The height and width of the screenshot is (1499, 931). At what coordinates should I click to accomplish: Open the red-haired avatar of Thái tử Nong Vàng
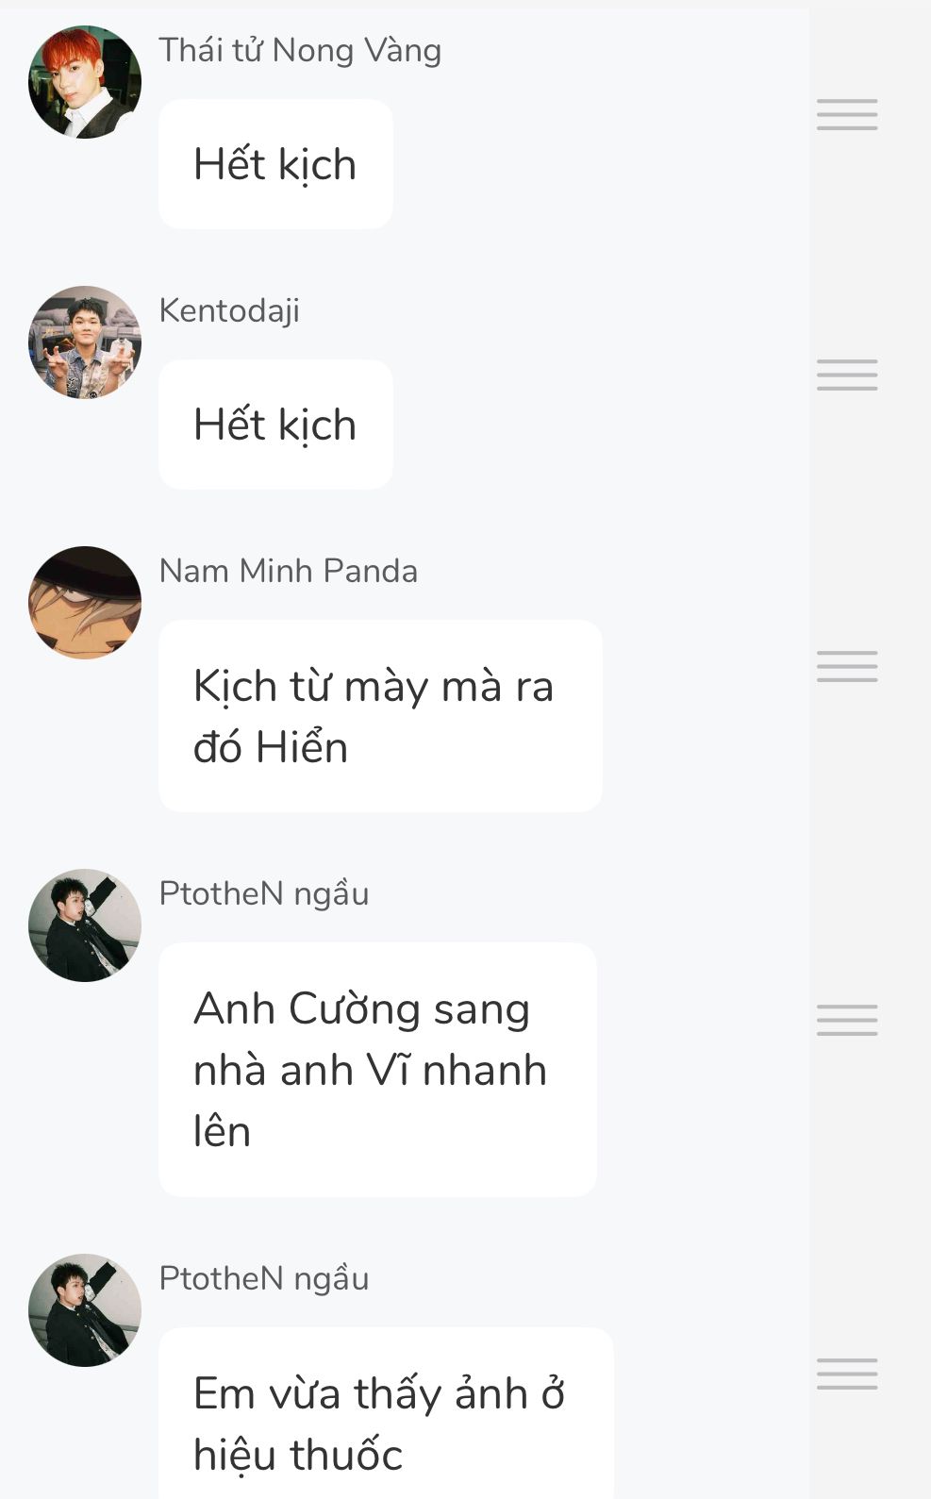click(85, 82)
